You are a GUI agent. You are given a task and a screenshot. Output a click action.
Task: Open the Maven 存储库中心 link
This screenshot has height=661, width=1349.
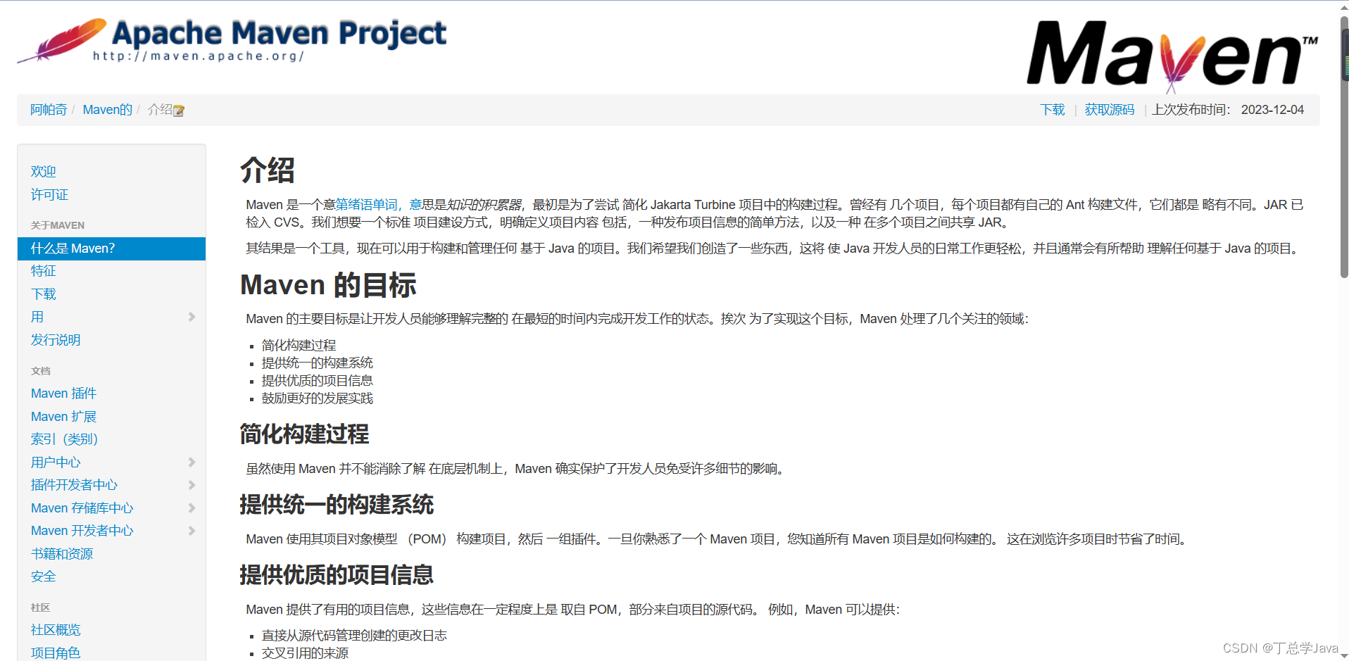tap(82, 508)
